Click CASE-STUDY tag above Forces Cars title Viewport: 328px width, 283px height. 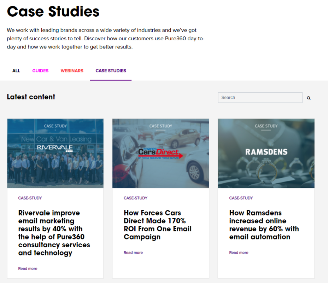135,198
